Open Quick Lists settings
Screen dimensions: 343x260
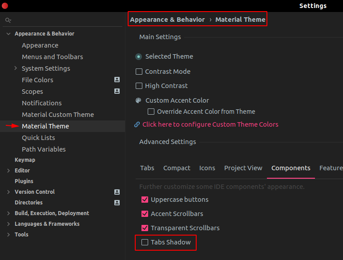pyautogui.click(x=39, y=138)
